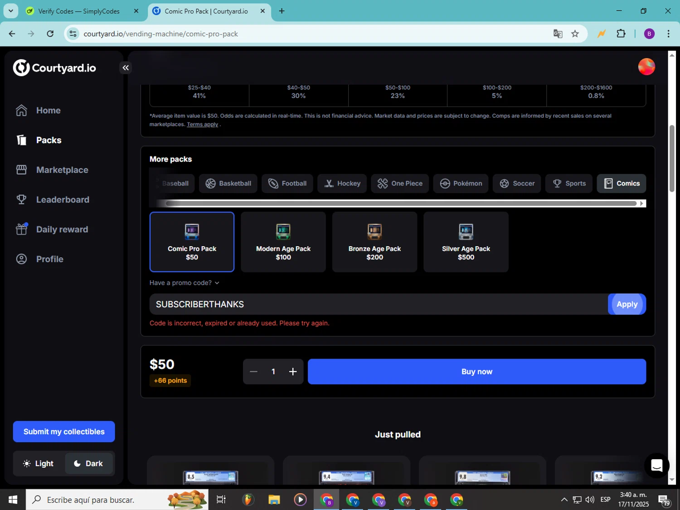Switch to the Light theme
The width and height of the screenshot is (680, 510).
[39, 463]
